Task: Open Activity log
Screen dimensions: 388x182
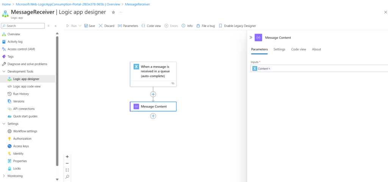Action: coord(15,42)
